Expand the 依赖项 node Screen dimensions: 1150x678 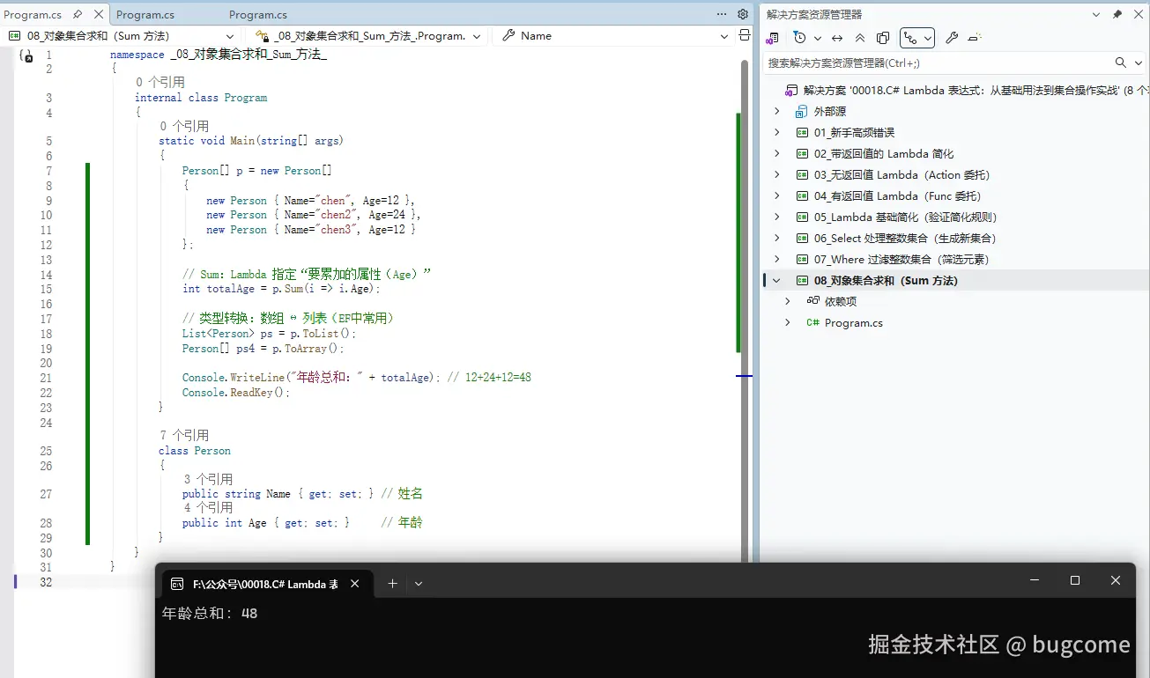point(788,301)
